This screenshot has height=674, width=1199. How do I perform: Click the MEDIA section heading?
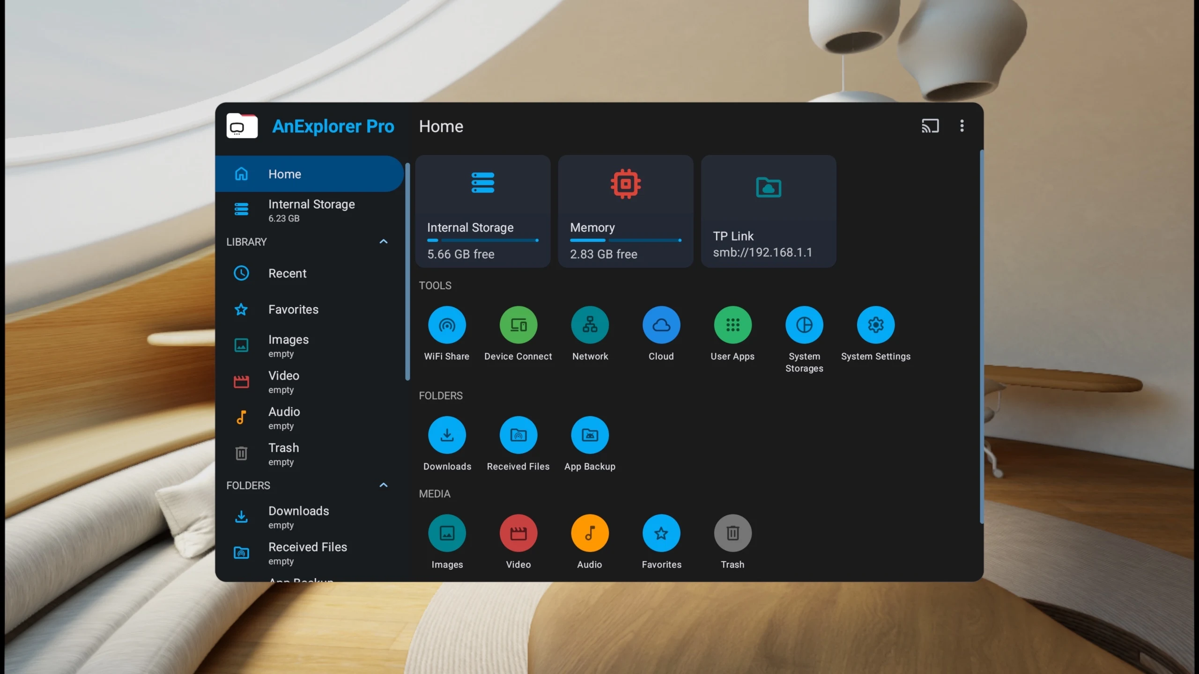[434, 494]
